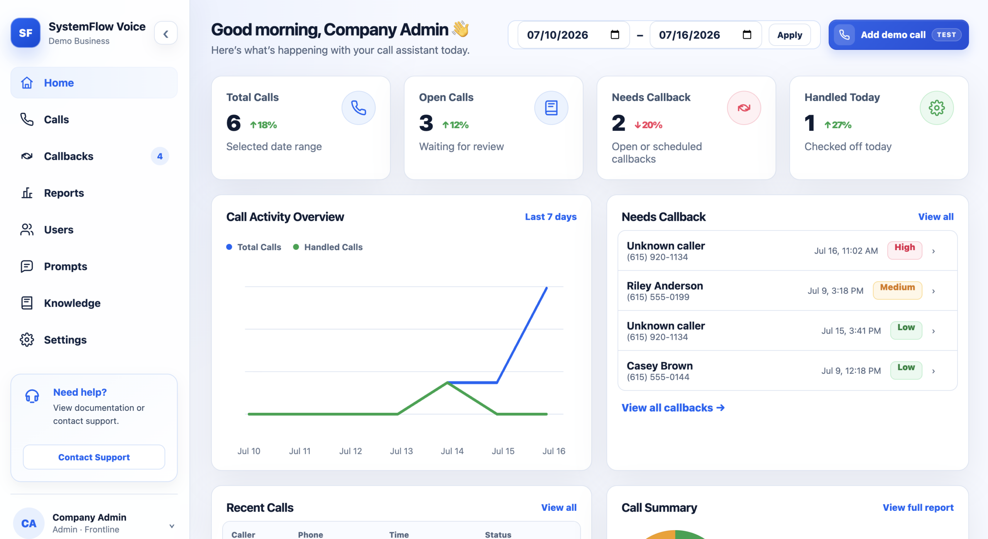Click the Jul 16 chart axis label
The image size is (988, 539).
553,451
